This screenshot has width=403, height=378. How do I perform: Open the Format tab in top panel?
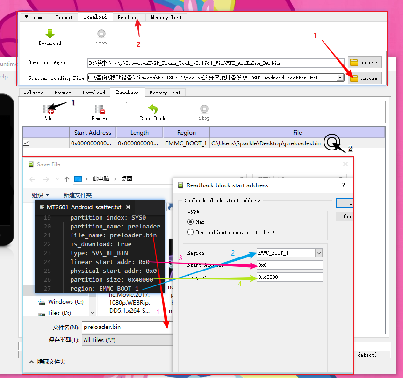tap(64, 17)
